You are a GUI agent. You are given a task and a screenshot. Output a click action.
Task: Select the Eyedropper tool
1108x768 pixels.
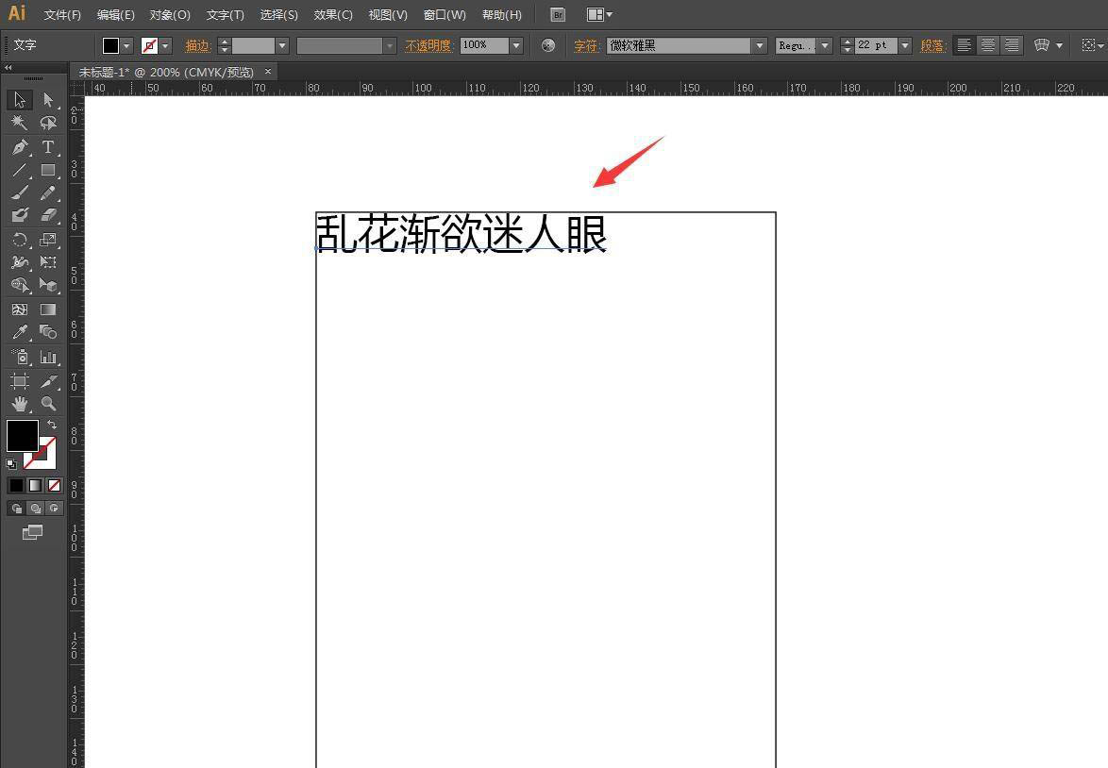tap(19, 332)
